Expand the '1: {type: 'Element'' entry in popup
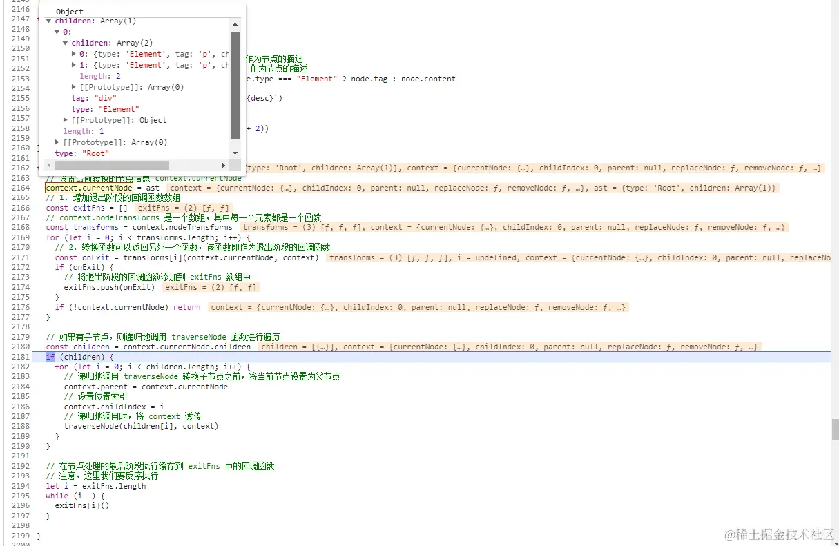Image resolution: width=839 pixels, height=546 pixels. (x=74, y=66)
